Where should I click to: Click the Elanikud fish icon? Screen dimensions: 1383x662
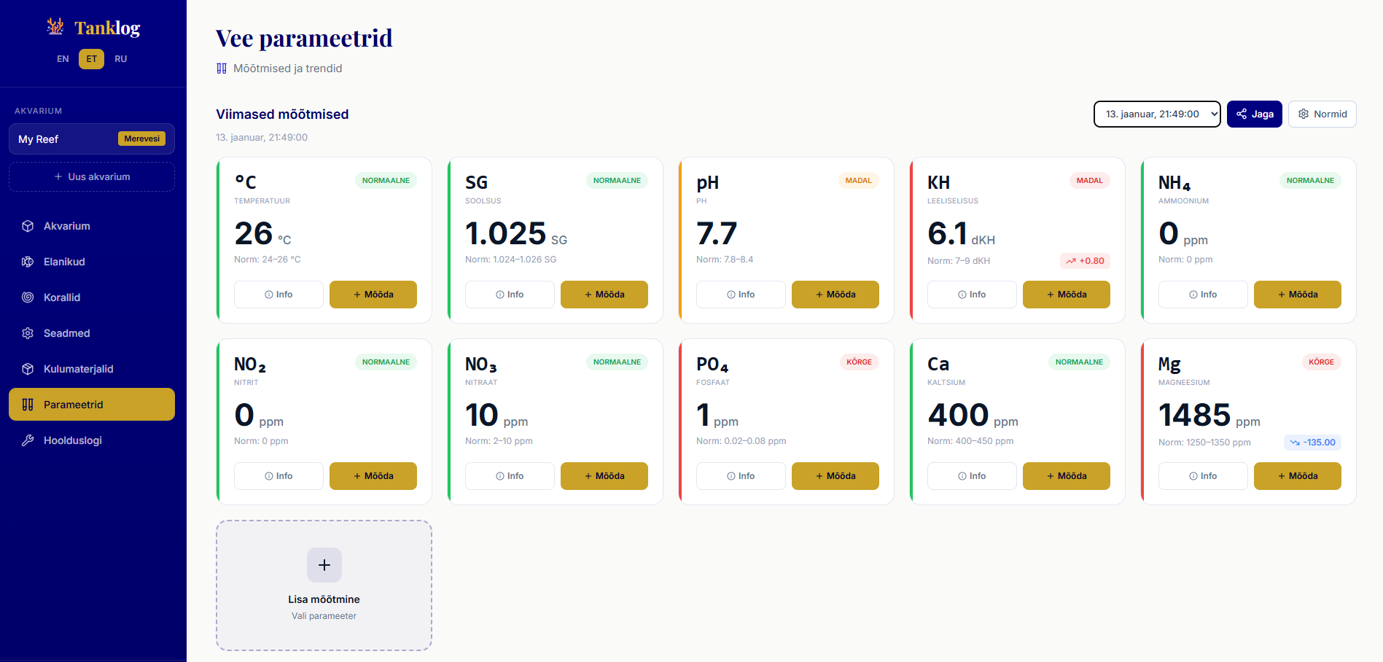(28, 262)
